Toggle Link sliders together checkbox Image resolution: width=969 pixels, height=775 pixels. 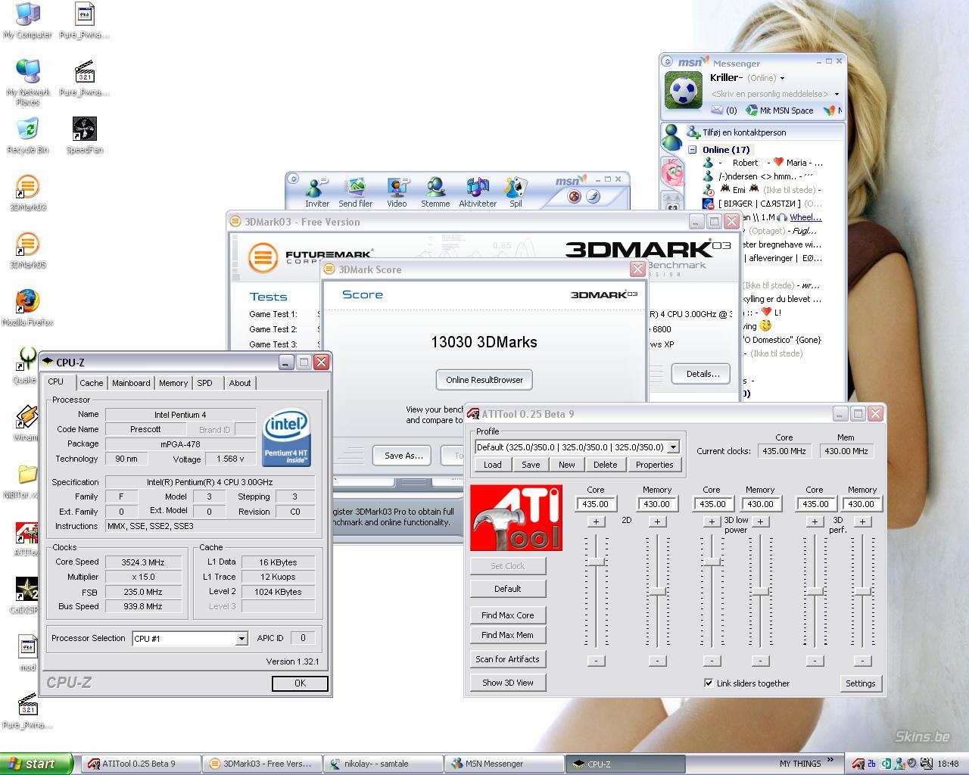(x=709, y=683)
